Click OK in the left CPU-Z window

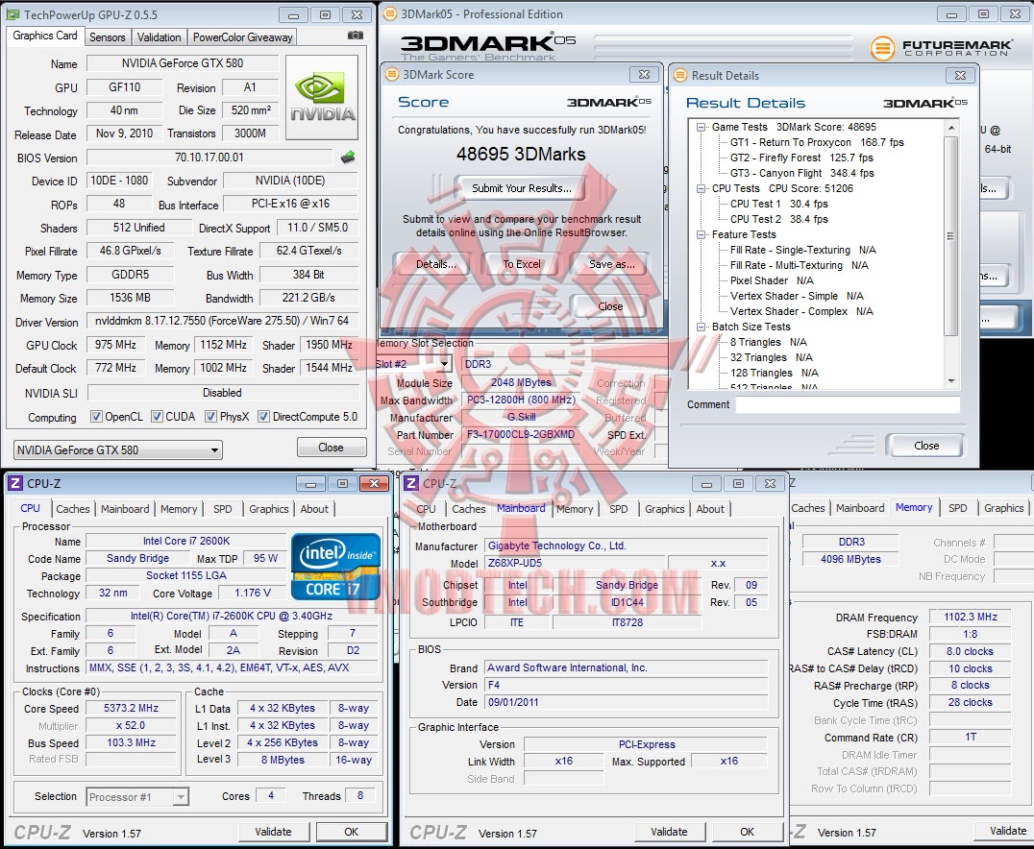[352, 832]
